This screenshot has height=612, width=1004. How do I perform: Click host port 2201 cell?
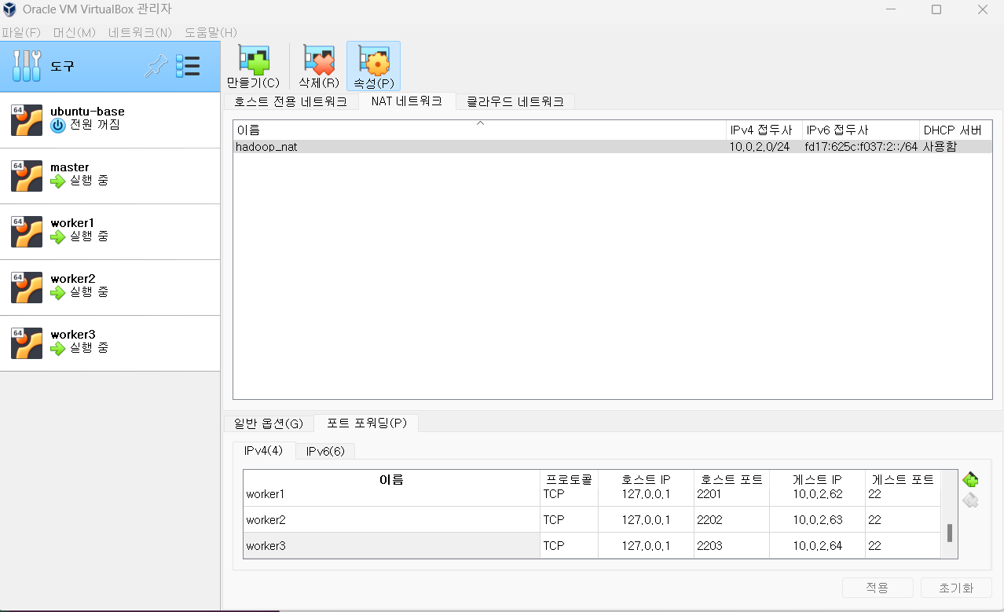pos(732,494)
